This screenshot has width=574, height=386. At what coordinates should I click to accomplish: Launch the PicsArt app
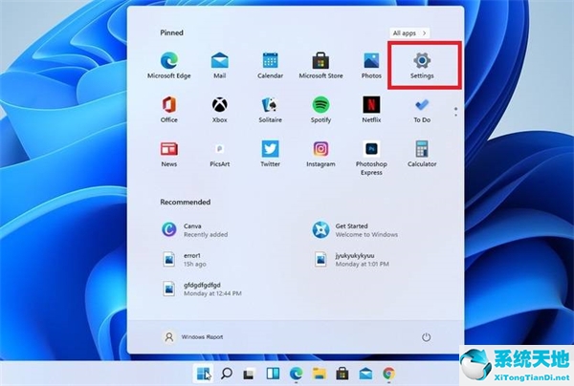[220, 154]
